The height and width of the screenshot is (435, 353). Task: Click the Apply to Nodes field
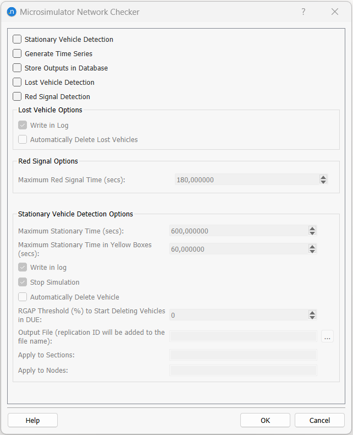point(243,371)
